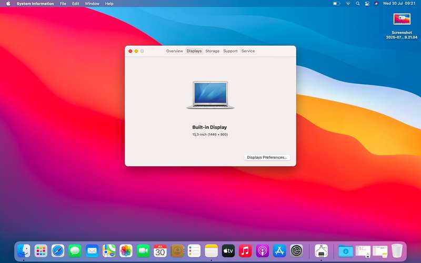Start FaceTime from the Dock
Screen dimensions: 421x263
coord(143,251)
